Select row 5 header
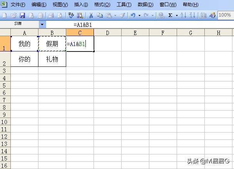This screenshot has height=169, width=234. pyautogui.click(x=5, y=85)
